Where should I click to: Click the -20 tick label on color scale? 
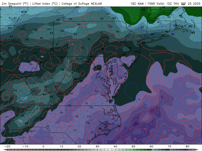point(7,146)
